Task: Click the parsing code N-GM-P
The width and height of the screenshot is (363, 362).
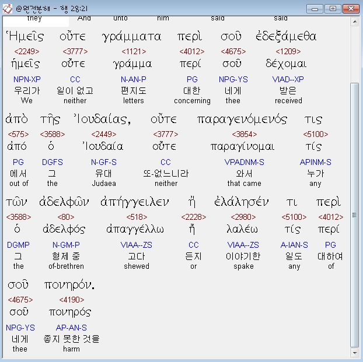Action: 66,245
